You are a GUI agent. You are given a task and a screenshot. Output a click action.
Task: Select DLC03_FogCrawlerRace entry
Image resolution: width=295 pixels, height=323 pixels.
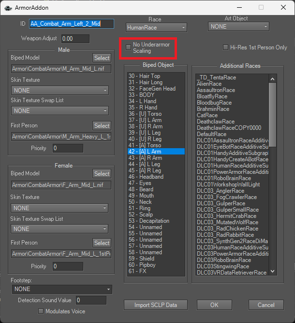point(232,197)
